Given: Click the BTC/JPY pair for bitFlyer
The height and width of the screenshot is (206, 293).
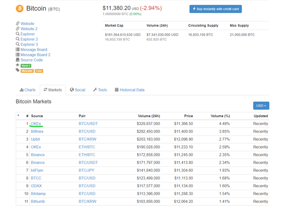Looking at the screenshot, I should [x=87, y=170].
